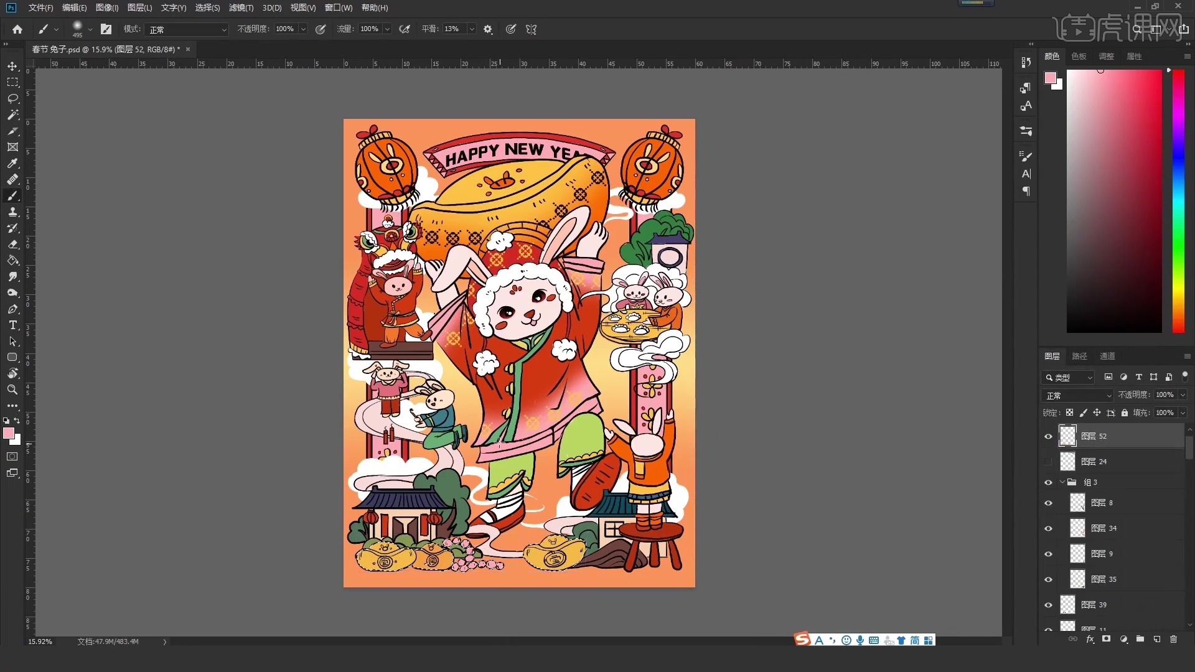Open layer filter 类型 dropdown
This screenshot has width=1195, height=672.
click(x=1068, y=377)
